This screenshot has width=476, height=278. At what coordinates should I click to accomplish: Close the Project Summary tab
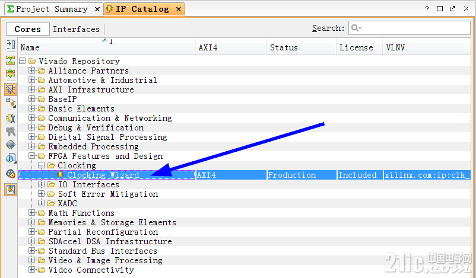pyautogui.click(x=97, y=9)
